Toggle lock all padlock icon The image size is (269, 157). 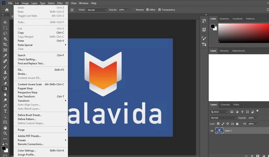pyautogui.click(x=237, y=124)
